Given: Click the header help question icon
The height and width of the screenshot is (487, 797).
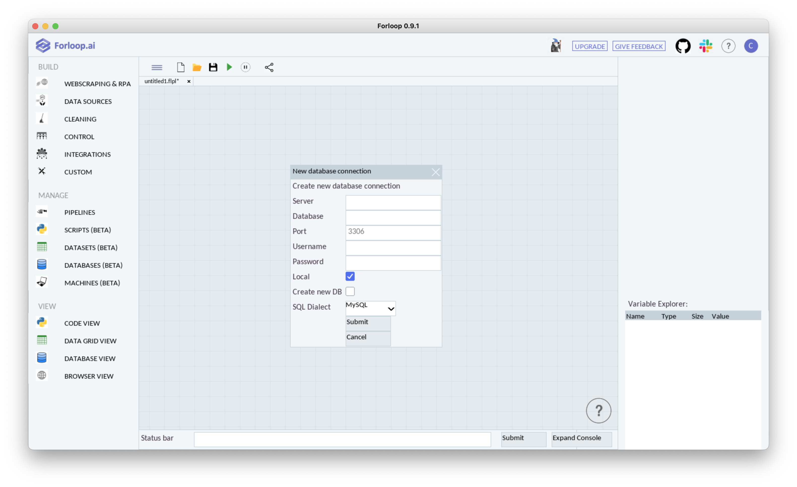Looking at the screenshot, I should [x=728, y=46].
